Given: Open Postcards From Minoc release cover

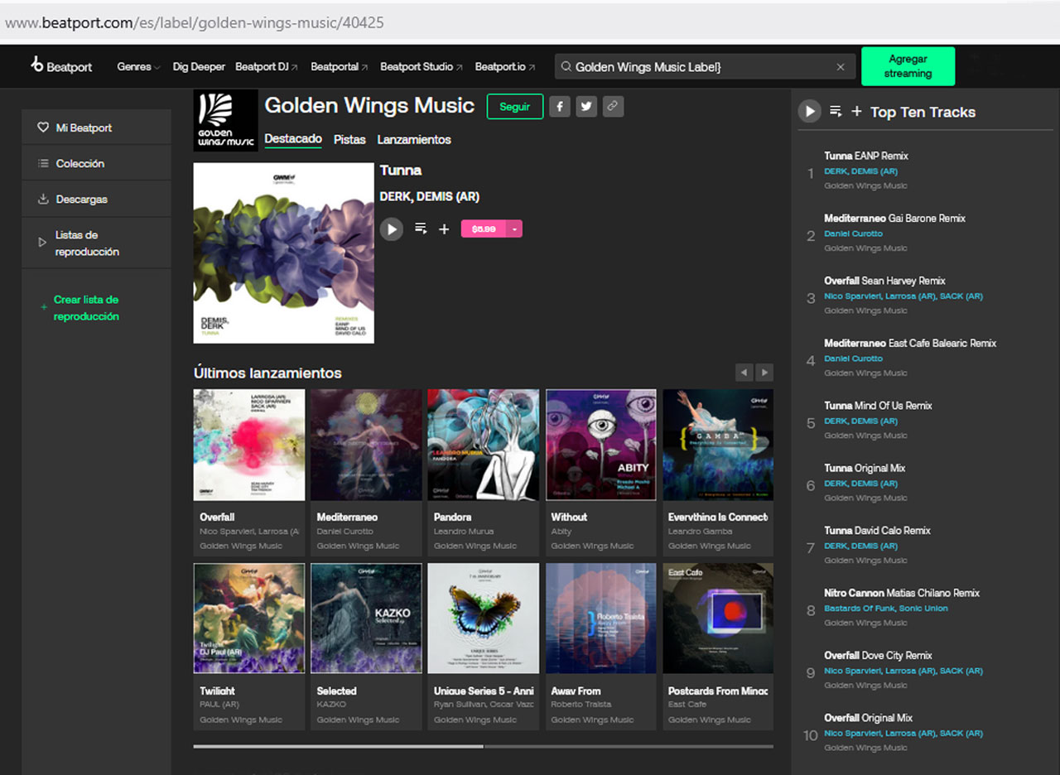Looking at the screenshot, I should pyautogui.click(x=718, y=619).
